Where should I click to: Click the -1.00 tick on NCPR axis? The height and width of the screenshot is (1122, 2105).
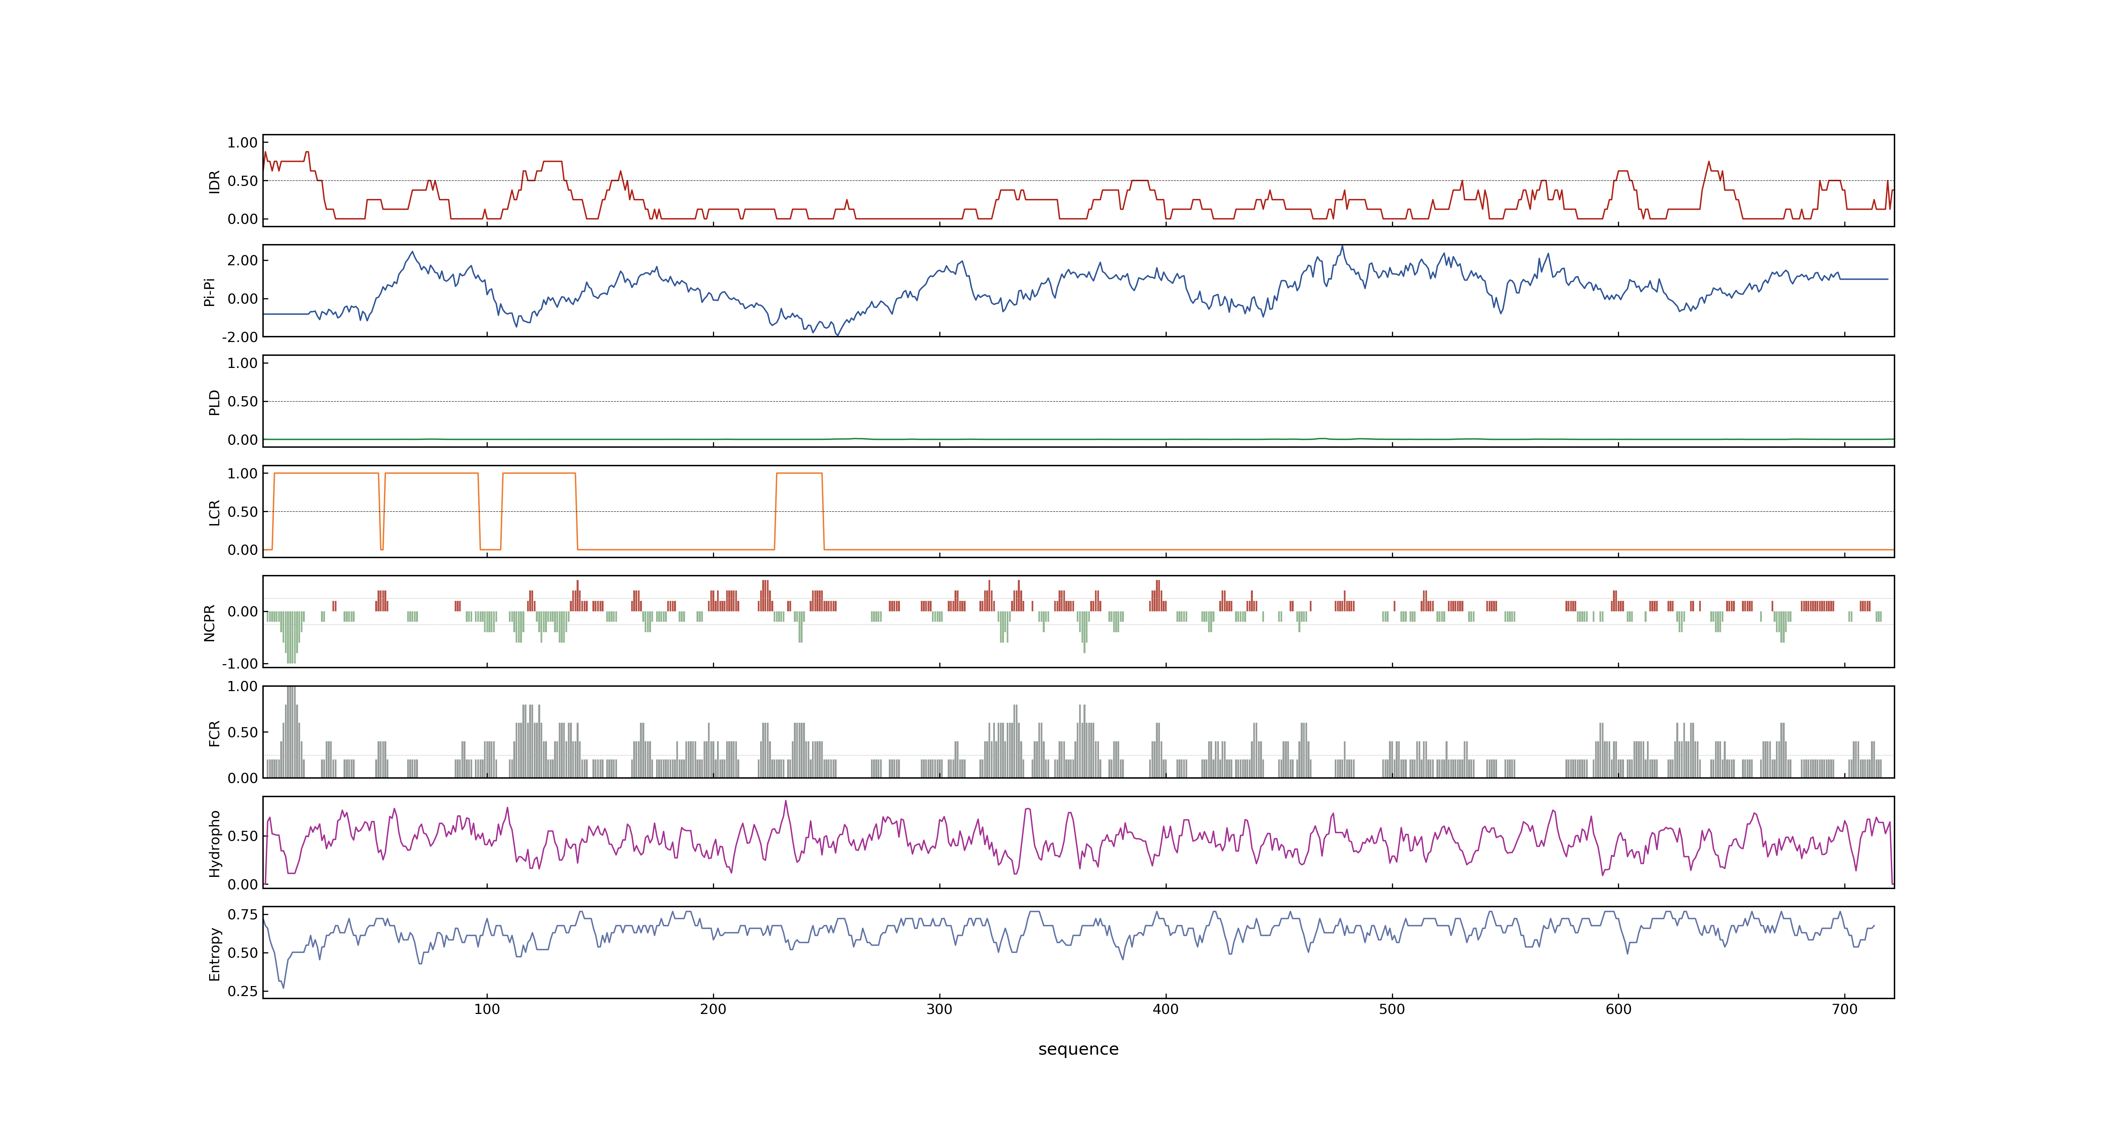coord(239,664)
